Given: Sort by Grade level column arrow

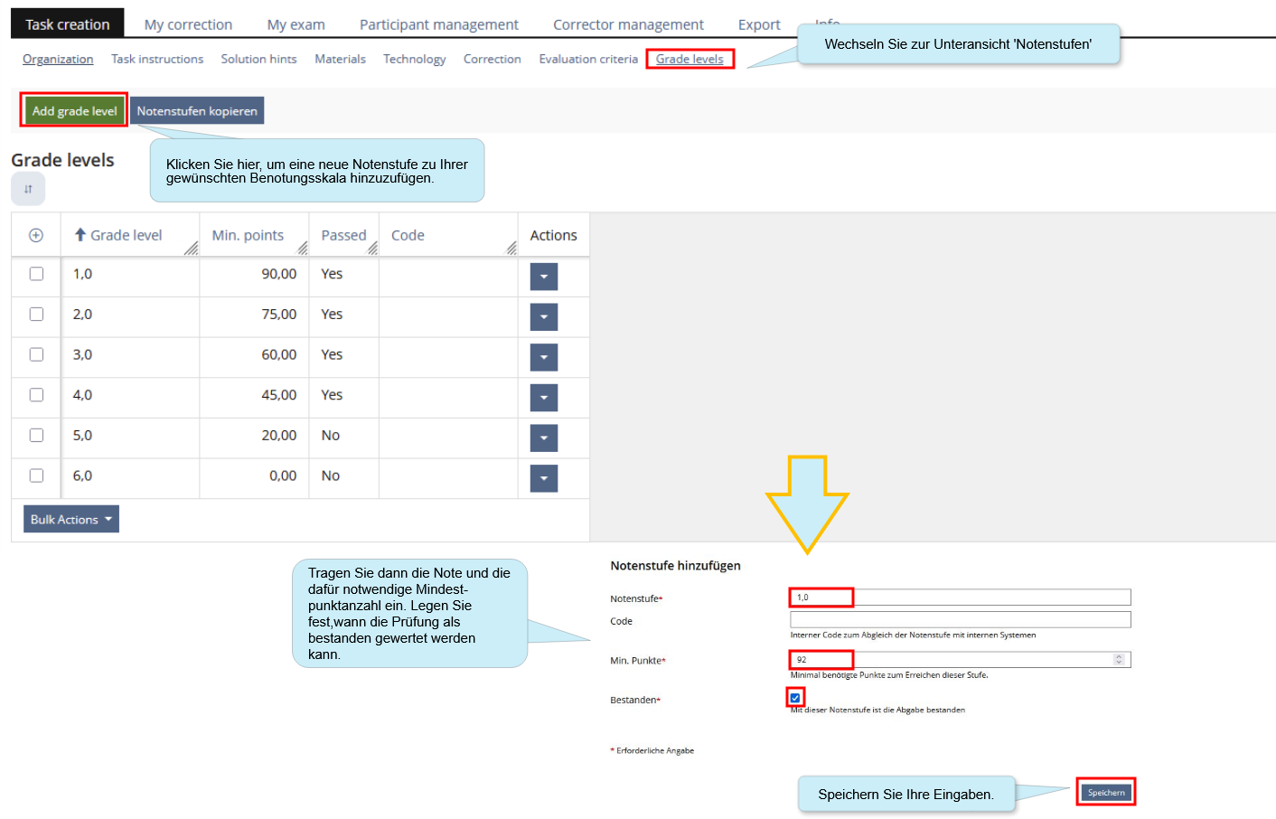Looking at the screenshot, I should tap(80, 235).
